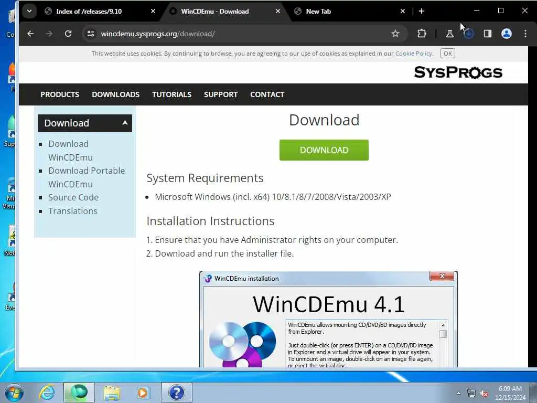Open the CONTACT menu
Screen dimensions: 537x403
coord(267,94)
